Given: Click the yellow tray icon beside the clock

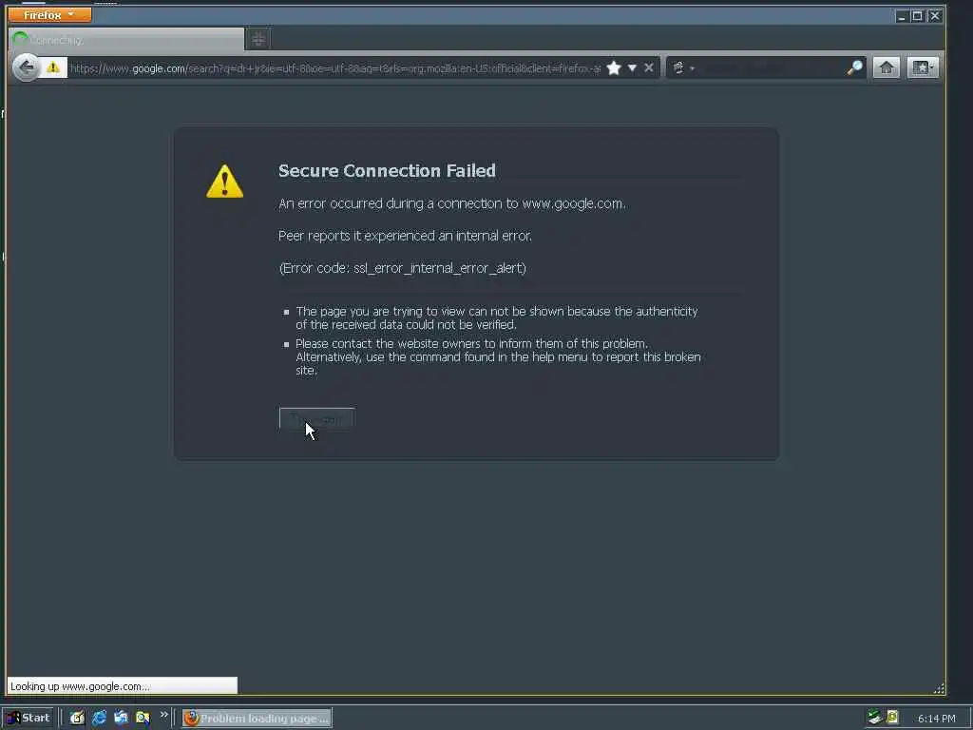Looking at the screenshot, I should pos(893,718).
